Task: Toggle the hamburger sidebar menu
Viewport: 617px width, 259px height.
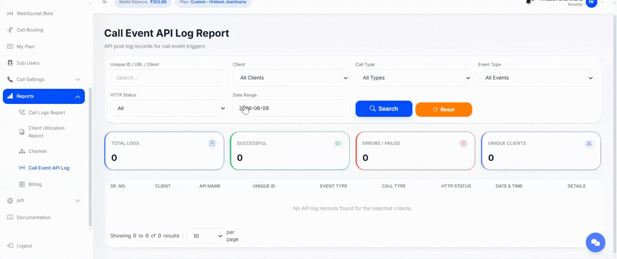Action: tap(104, 2)
